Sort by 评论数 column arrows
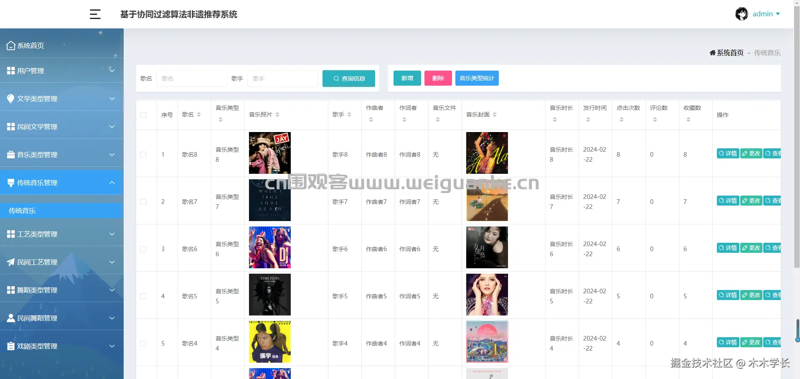The image size is (800, 379). 655,120
